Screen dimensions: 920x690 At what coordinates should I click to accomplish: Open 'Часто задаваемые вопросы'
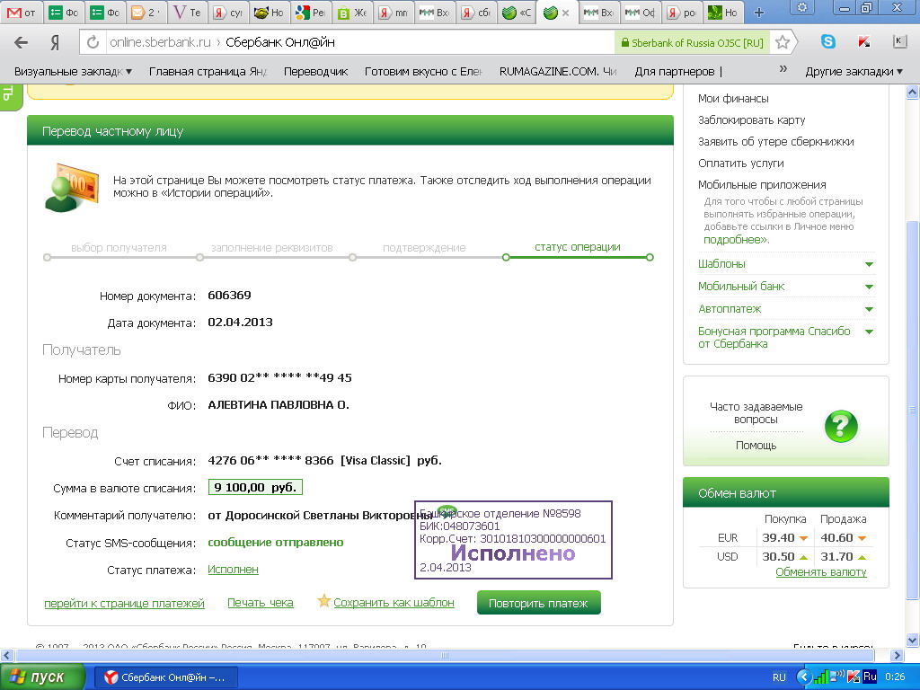756,413
